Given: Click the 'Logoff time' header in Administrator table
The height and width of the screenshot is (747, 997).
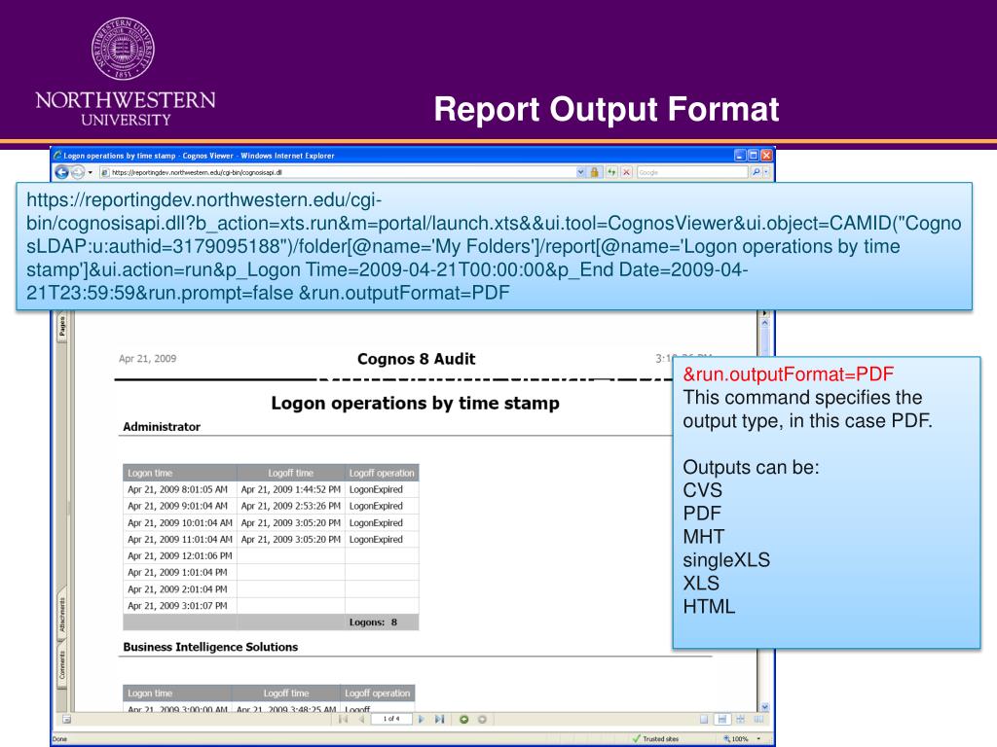Looking at the screenshot, I should click(290, 473).
